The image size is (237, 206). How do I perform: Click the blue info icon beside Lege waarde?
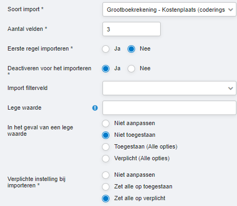tap(95, 108)
